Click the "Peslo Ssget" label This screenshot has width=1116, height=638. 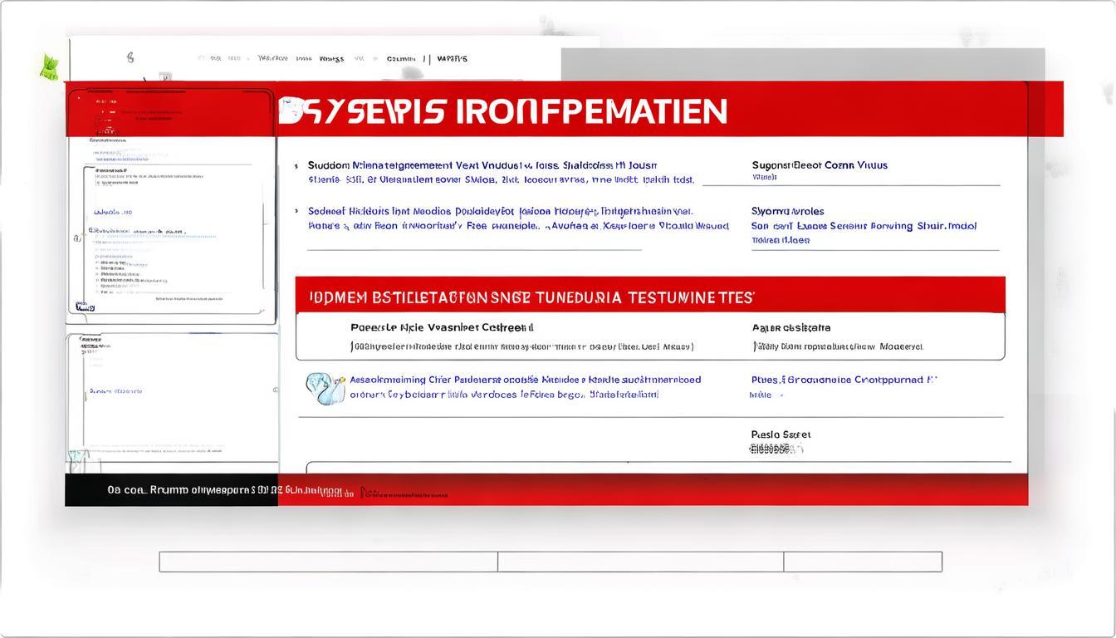781,434
